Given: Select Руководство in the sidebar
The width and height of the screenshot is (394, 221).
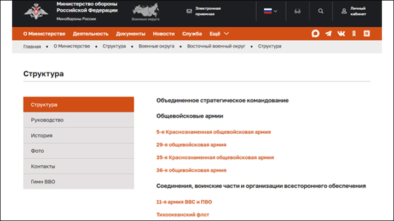Looking at the screenshot, I should (x=48, y=120).
